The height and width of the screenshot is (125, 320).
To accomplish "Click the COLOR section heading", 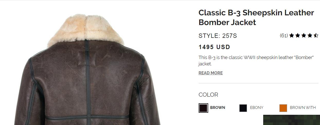I will [208, 95].
